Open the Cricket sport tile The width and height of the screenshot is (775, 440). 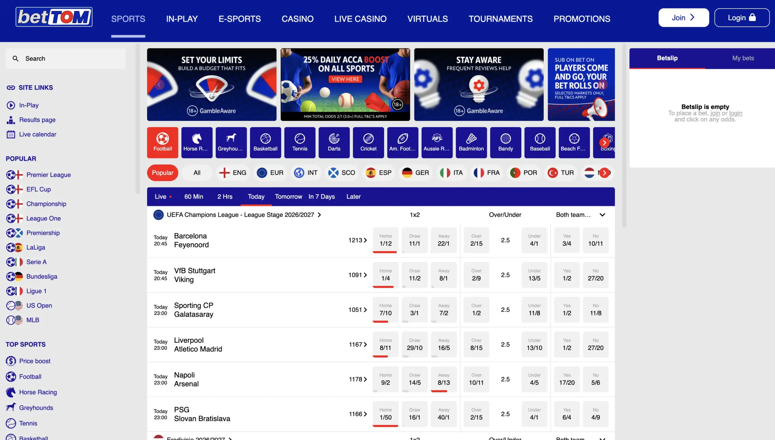[368, 143]
